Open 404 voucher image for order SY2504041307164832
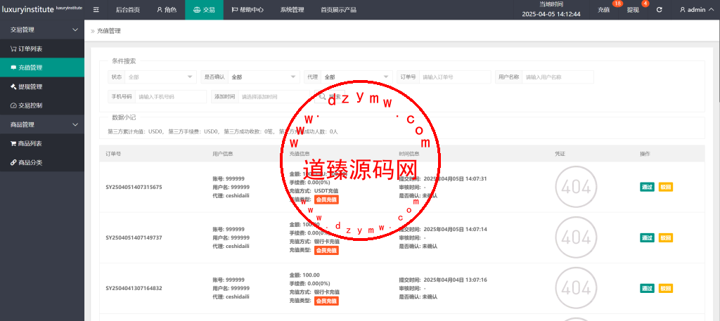This screenshot has width=720, height=321. pos(576,289)
